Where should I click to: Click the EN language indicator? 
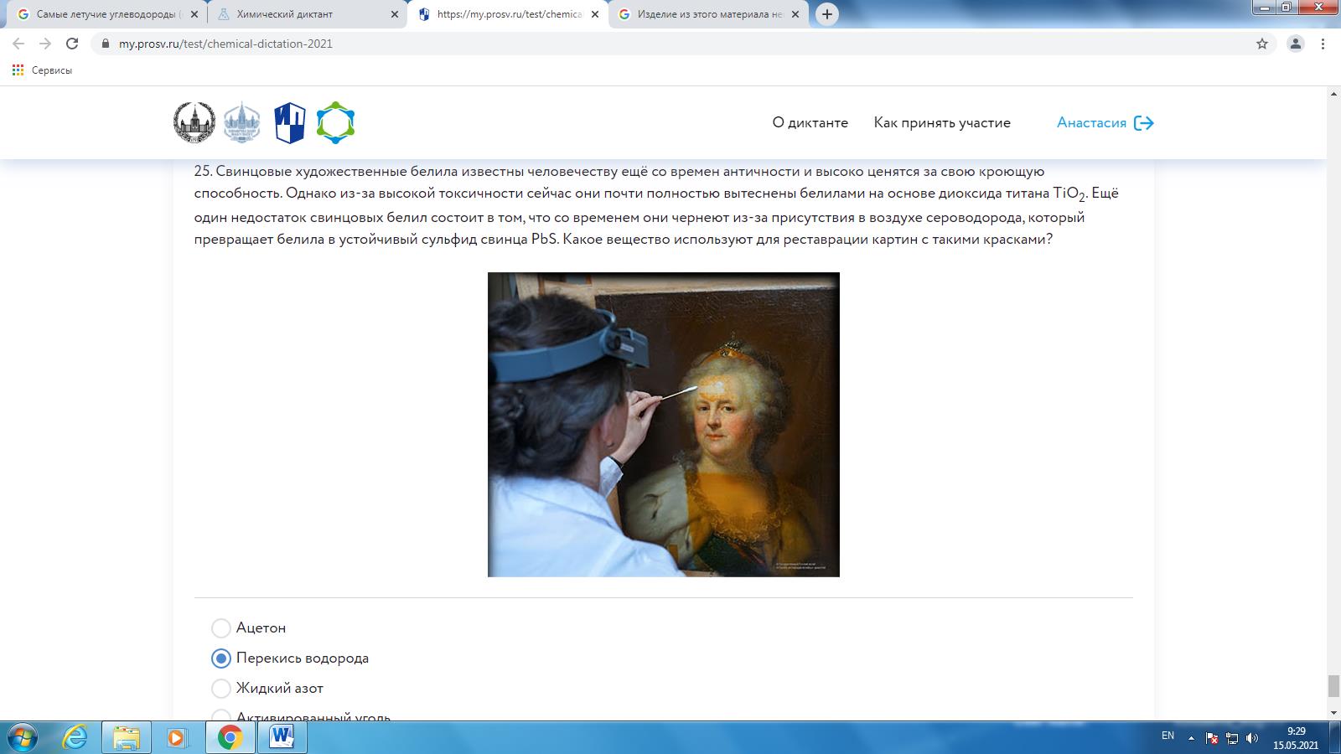[x=1168, y=736]
